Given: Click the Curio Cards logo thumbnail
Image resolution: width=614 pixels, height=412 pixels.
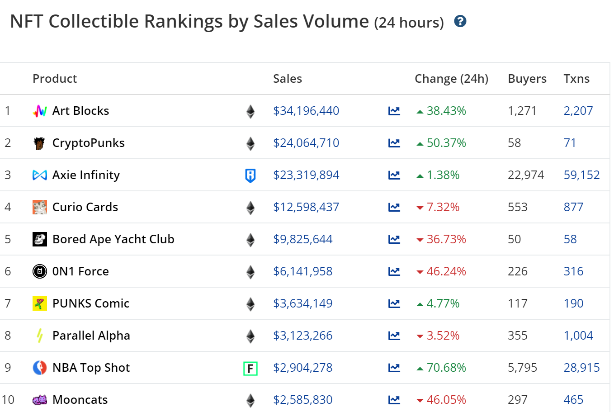Looking at the screenshot, I should point(40,207).
